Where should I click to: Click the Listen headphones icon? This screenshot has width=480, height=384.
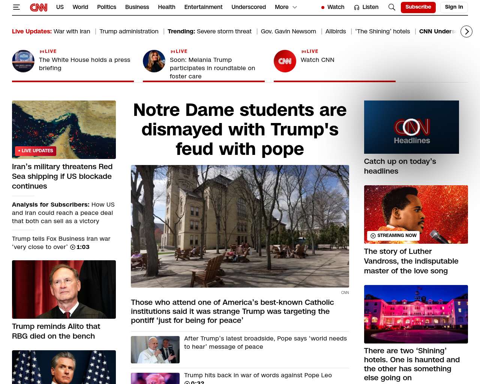click(x=357, y=7)
